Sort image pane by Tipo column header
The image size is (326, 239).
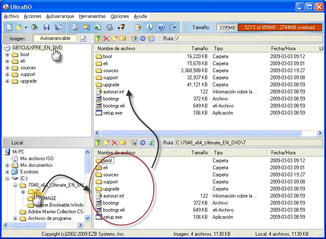point(235,49)
